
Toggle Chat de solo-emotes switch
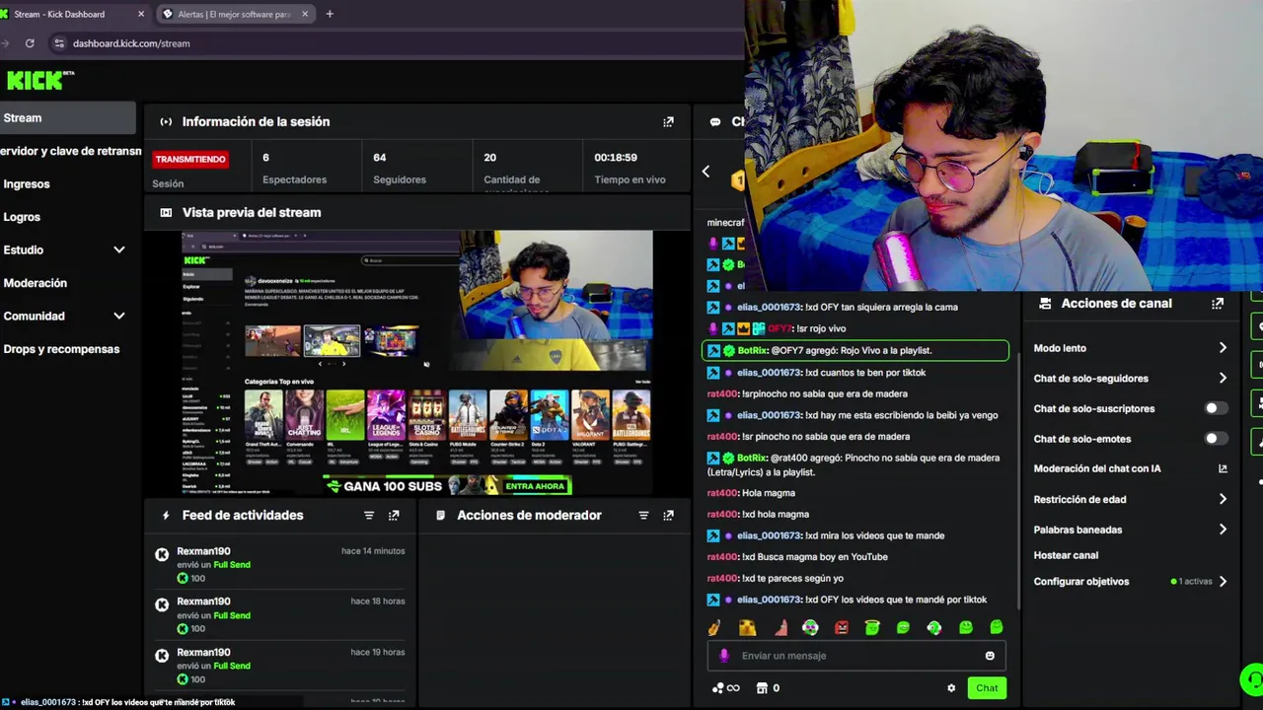[1216, 439]
